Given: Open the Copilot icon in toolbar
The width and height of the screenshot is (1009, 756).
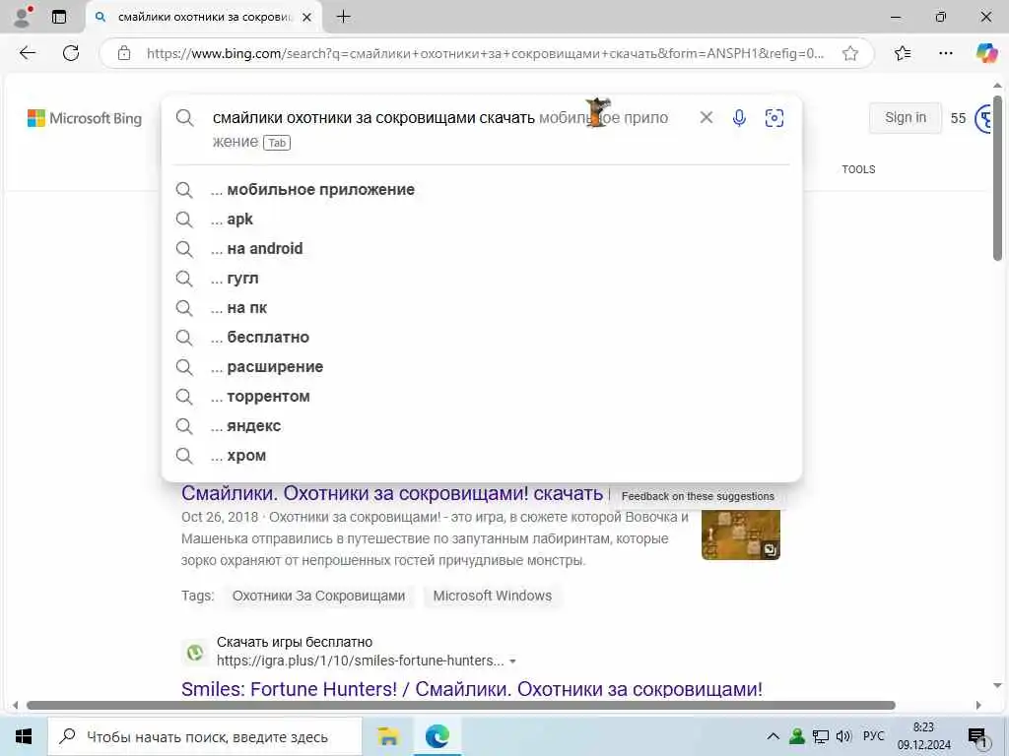Looking at the screenshot, I should point(985,53).
